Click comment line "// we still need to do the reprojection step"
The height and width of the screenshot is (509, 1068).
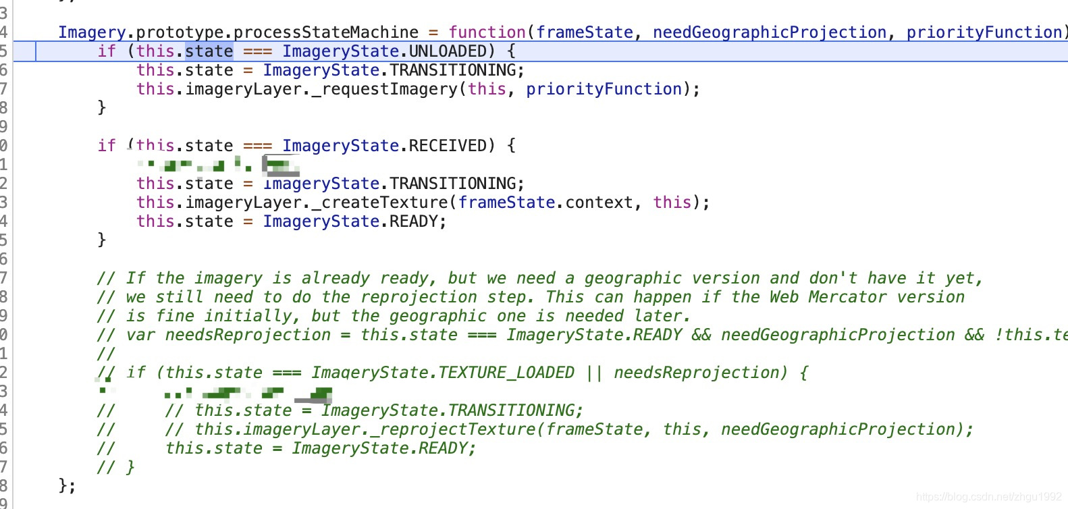tap(531, 297)
